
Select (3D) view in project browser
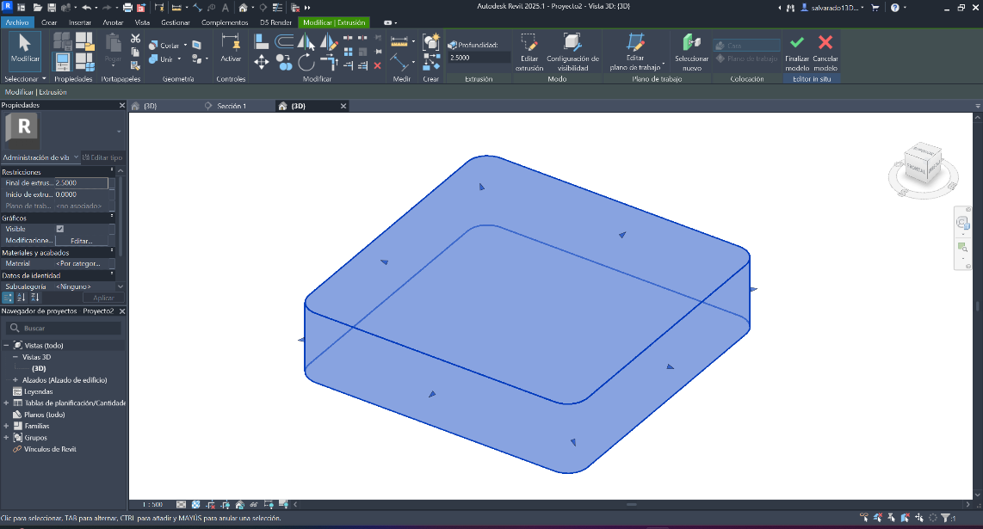(x=39, y=368)
